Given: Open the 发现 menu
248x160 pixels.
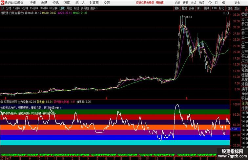Looking at the screenshot, I should pyautogui.click(x=67, y=3).
